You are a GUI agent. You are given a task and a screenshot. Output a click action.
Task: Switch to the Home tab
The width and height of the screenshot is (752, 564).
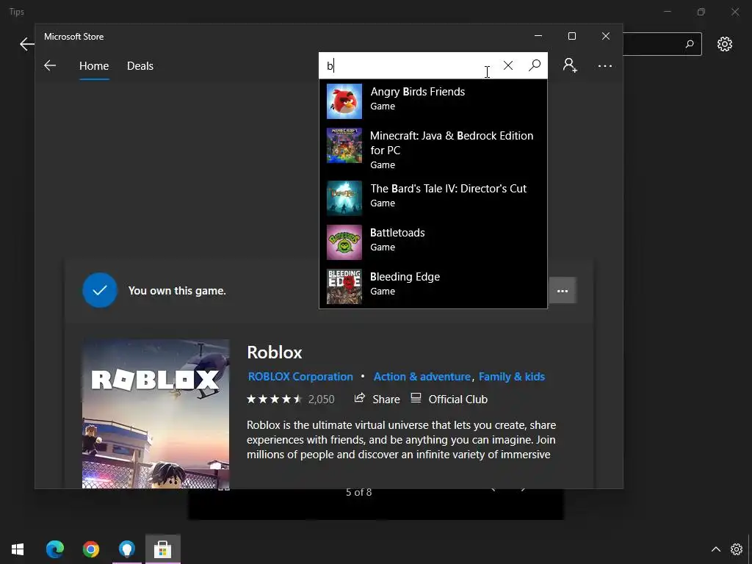[94, 65]
